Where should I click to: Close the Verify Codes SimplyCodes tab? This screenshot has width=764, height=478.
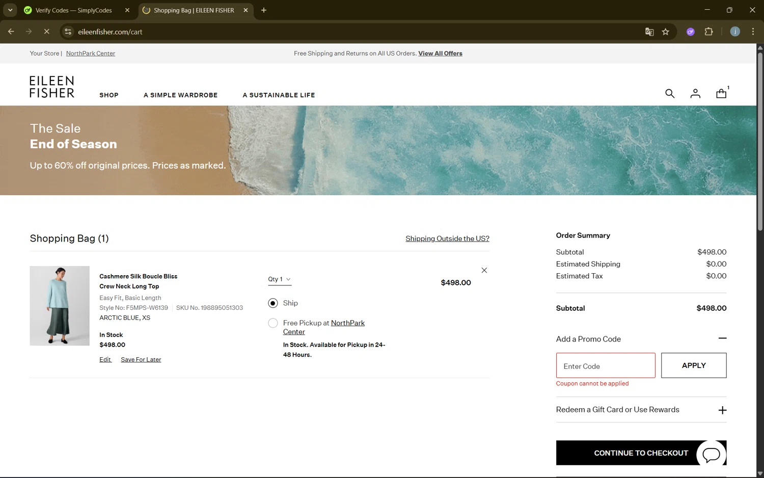pyautogui.click(x=127, y=10)
